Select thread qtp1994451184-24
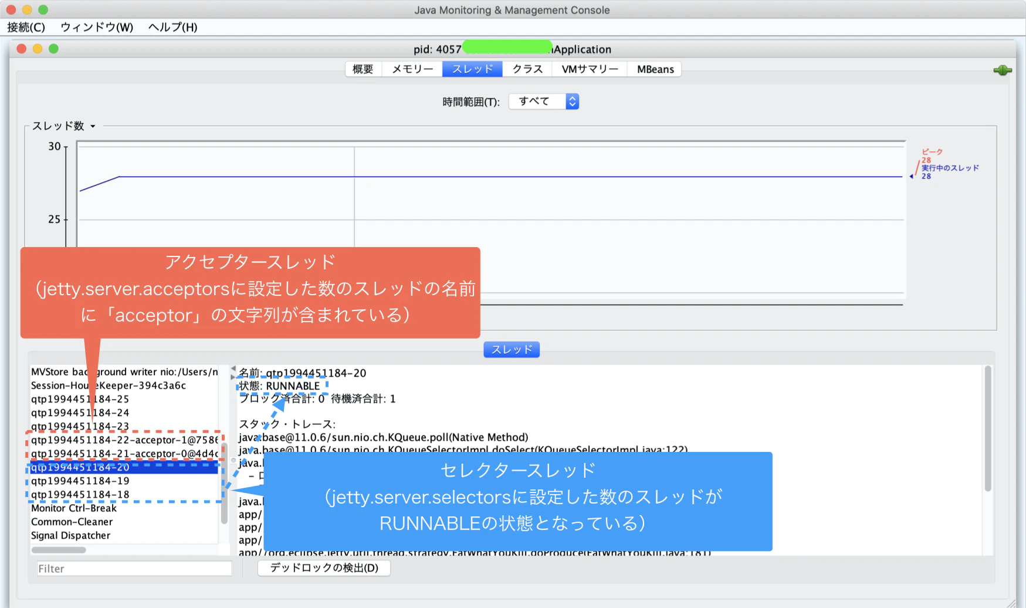This screenshot has height=608, width=1026. point(124,413)
